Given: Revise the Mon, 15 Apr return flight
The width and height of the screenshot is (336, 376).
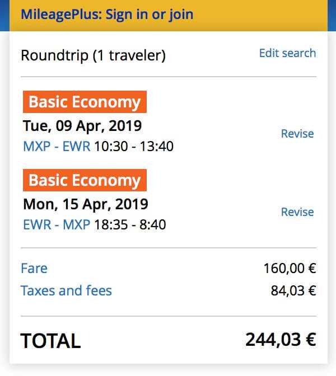Looking at the screenshot, I should point(297,212).
